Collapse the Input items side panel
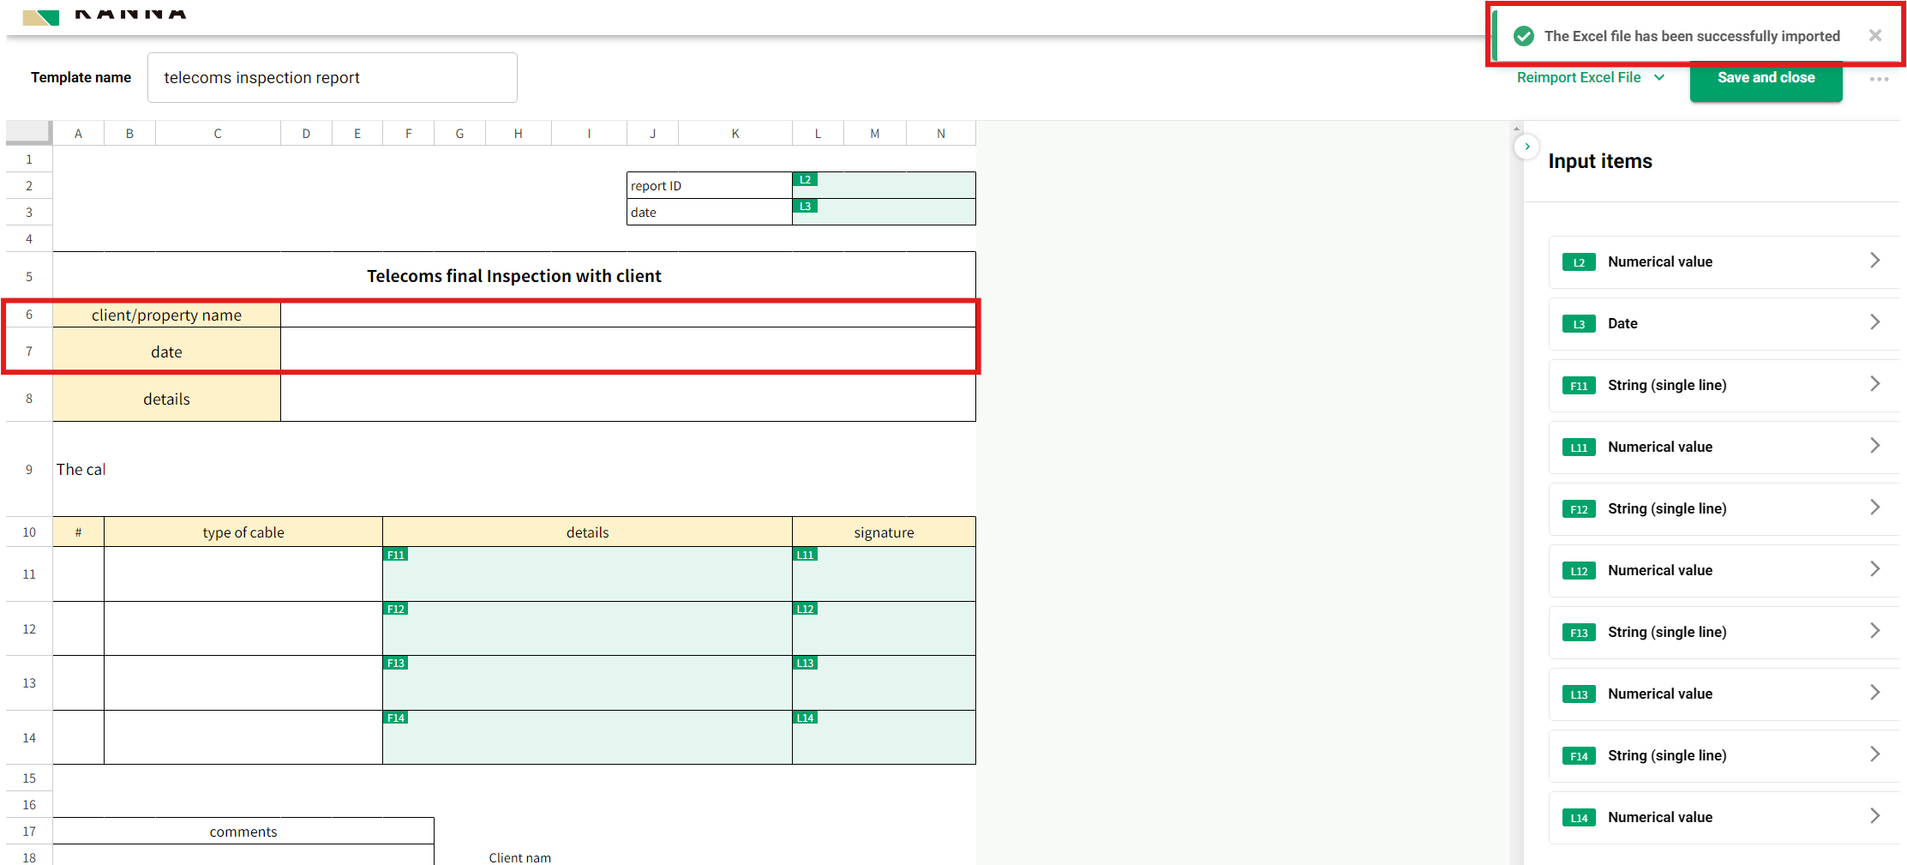The image size is (1907, 865). (1526, 147)
